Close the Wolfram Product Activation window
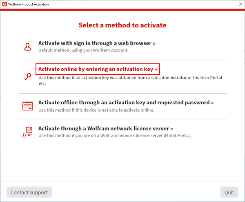The image size is (245, 202). click(x=241, y=4)
